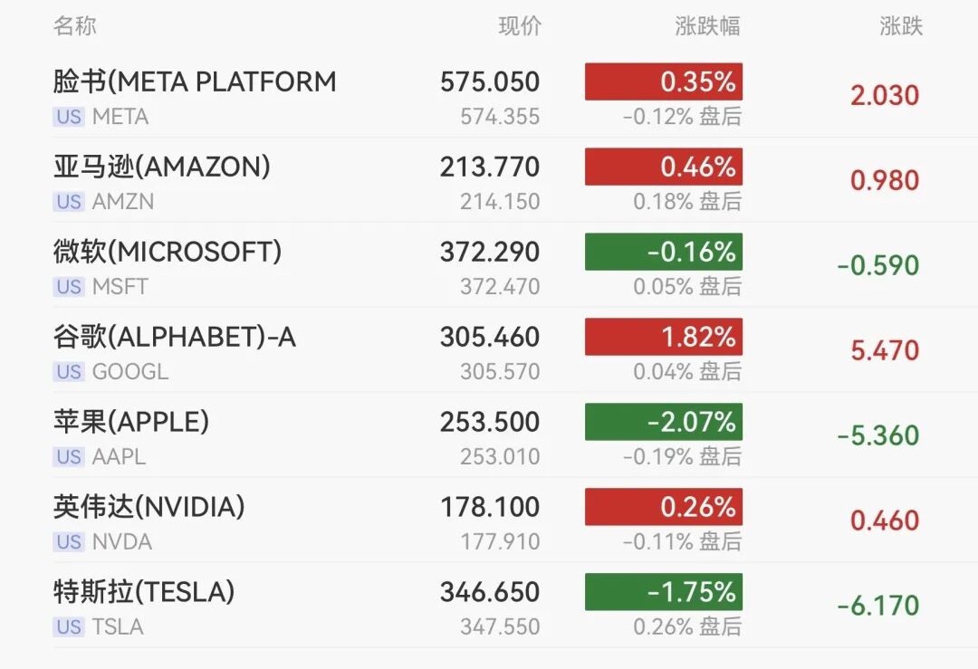Select the 特斯拉(TESLA) stock name
The height and width of the screenshot is (669, 978).
(144, 592)
